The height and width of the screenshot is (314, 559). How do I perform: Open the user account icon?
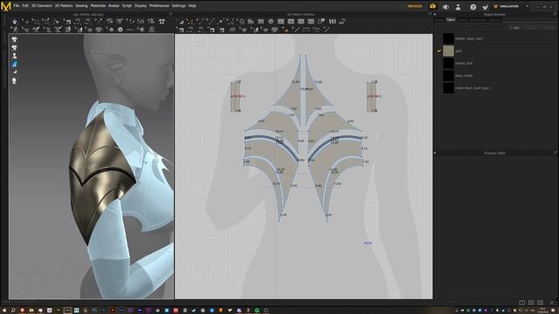[x=458, y=6]
